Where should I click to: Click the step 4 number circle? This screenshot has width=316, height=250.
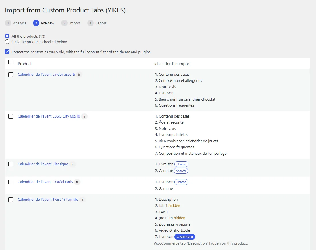click(x=90, y=23)
